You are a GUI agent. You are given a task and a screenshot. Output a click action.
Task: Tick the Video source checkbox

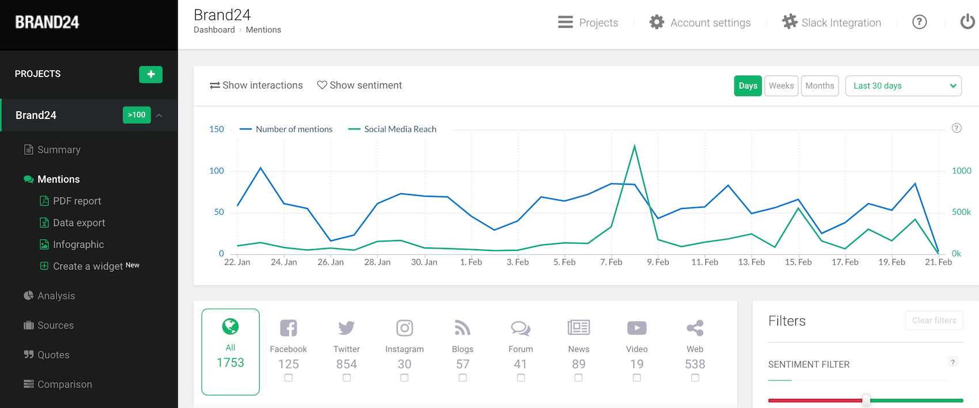pos(637,378)
